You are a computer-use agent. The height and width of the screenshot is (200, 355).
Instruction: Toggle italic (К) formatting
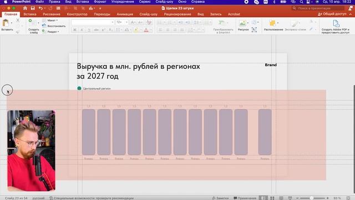coord(82,30)
